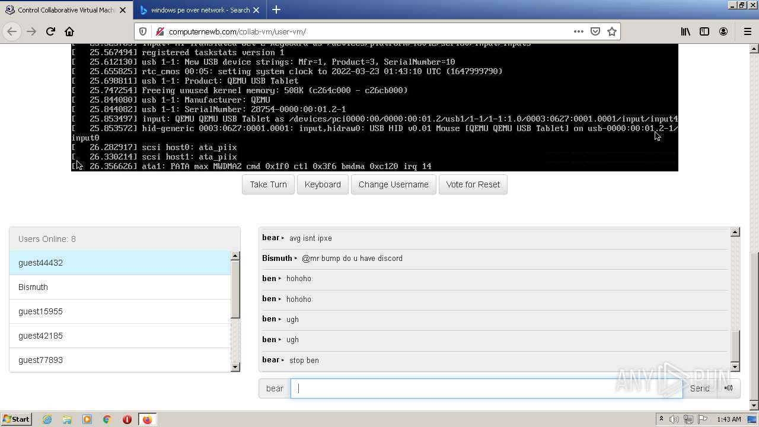
Task: Toggle chat sound speaker icon
Action: pyautogui.click(x=729, y=388)
